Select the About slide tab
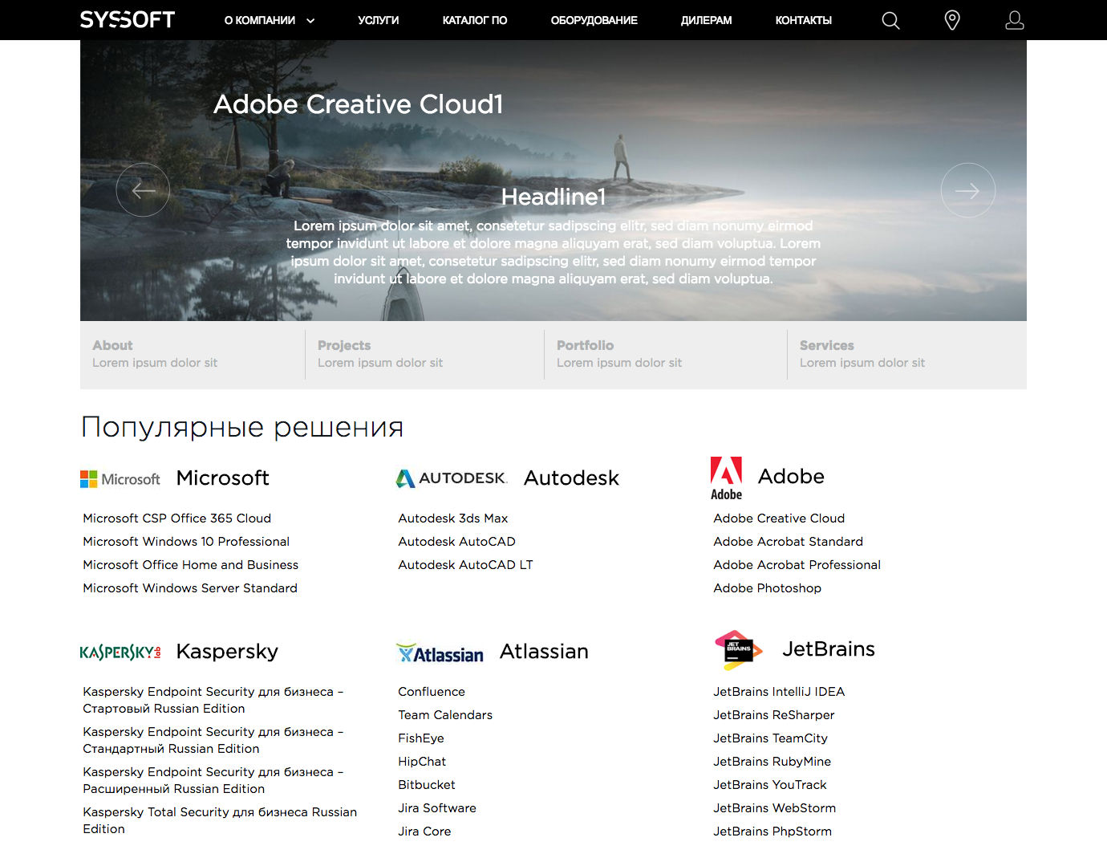The height and width of the screenshot is (862, 1107). pos(193,354)
